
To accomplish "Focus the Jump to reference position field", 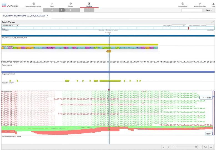I will point(210,26).
